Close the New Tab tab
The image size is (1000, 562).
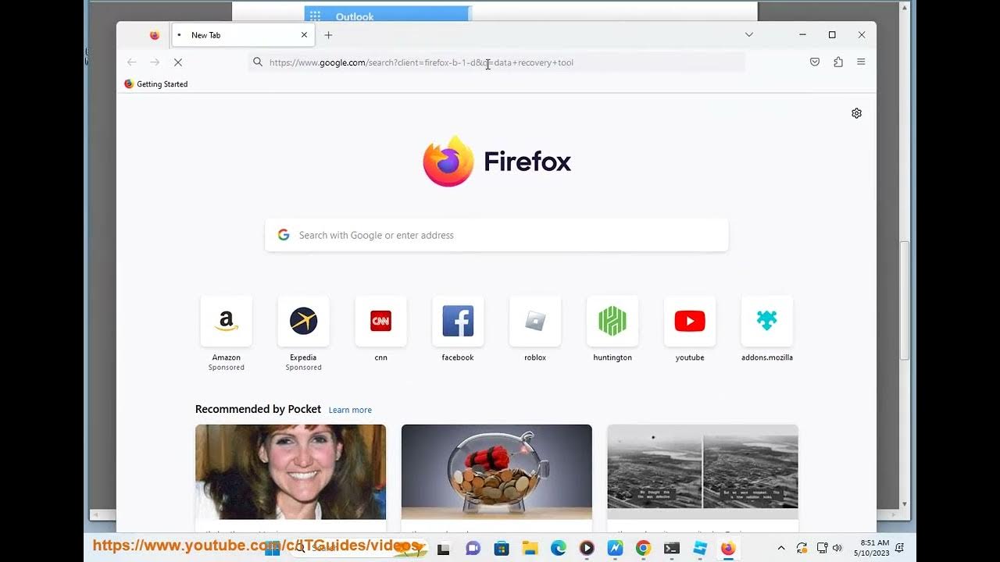pos(304,35)
